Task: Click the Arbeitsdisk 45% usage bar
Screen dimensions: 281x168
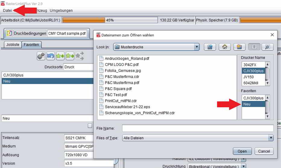Action: coord(110,20)
